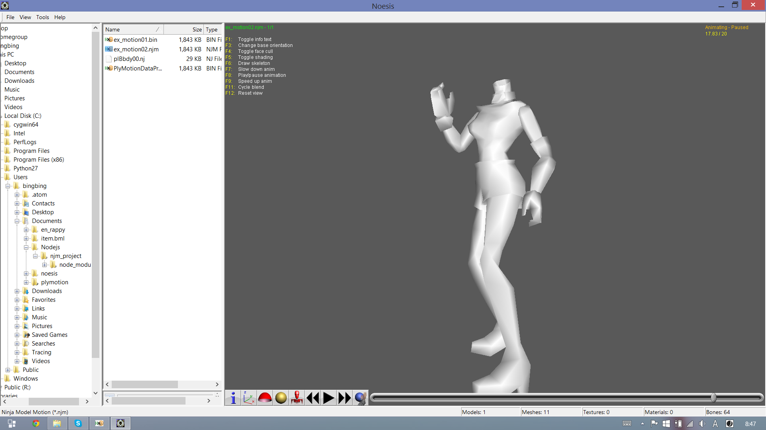Viewport: 766px width, 430px height.
Task: Click the blue sphere with hand icon
Action: pyautogui.click(x=361, y=398)
